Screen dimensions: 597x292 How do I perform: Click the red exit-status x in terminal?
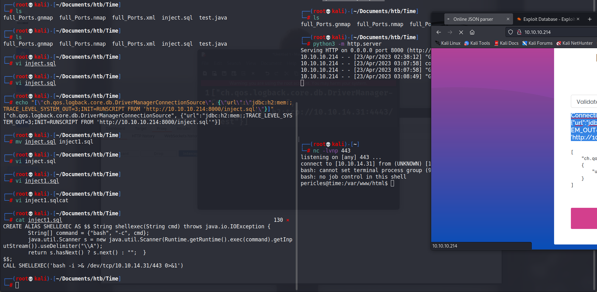[x=288, y=220]
